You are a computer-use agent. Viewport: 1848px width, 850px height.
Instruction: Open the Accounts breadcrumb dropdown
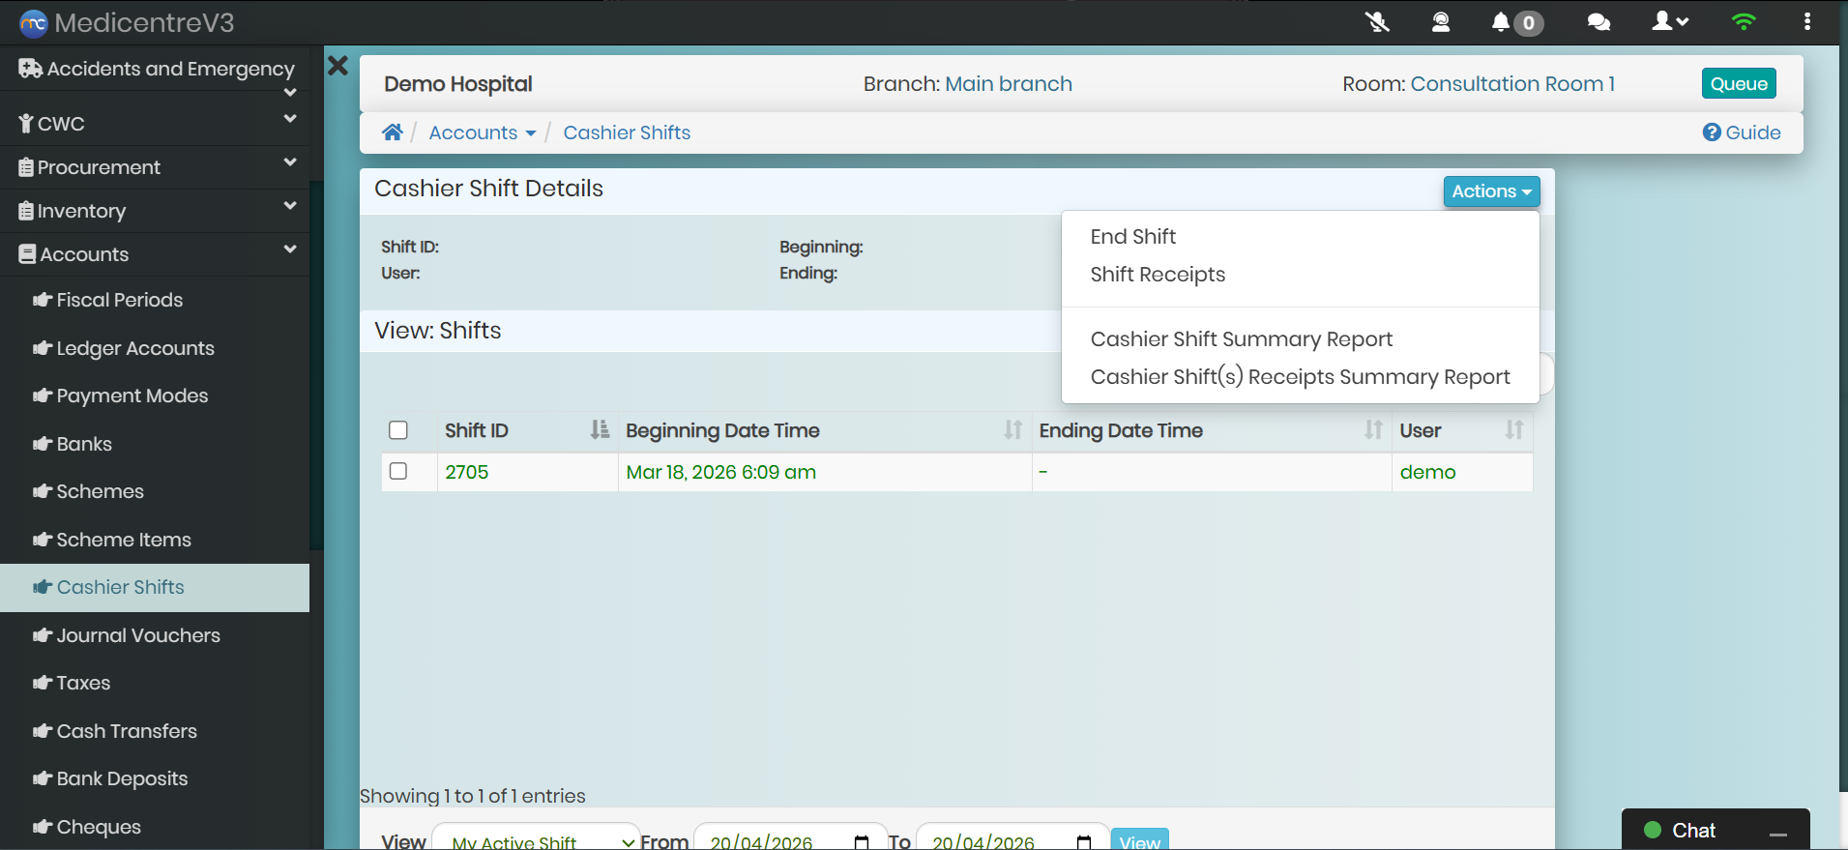(482, 132)
